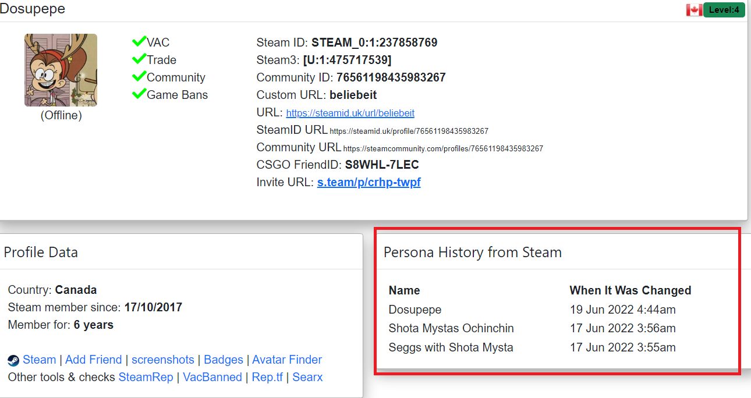Click the Add Friend link

click(x=94, y=360)
